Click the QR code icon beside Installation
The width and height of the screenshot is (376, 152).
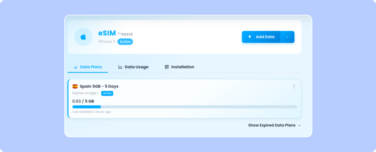pos(167,67)
